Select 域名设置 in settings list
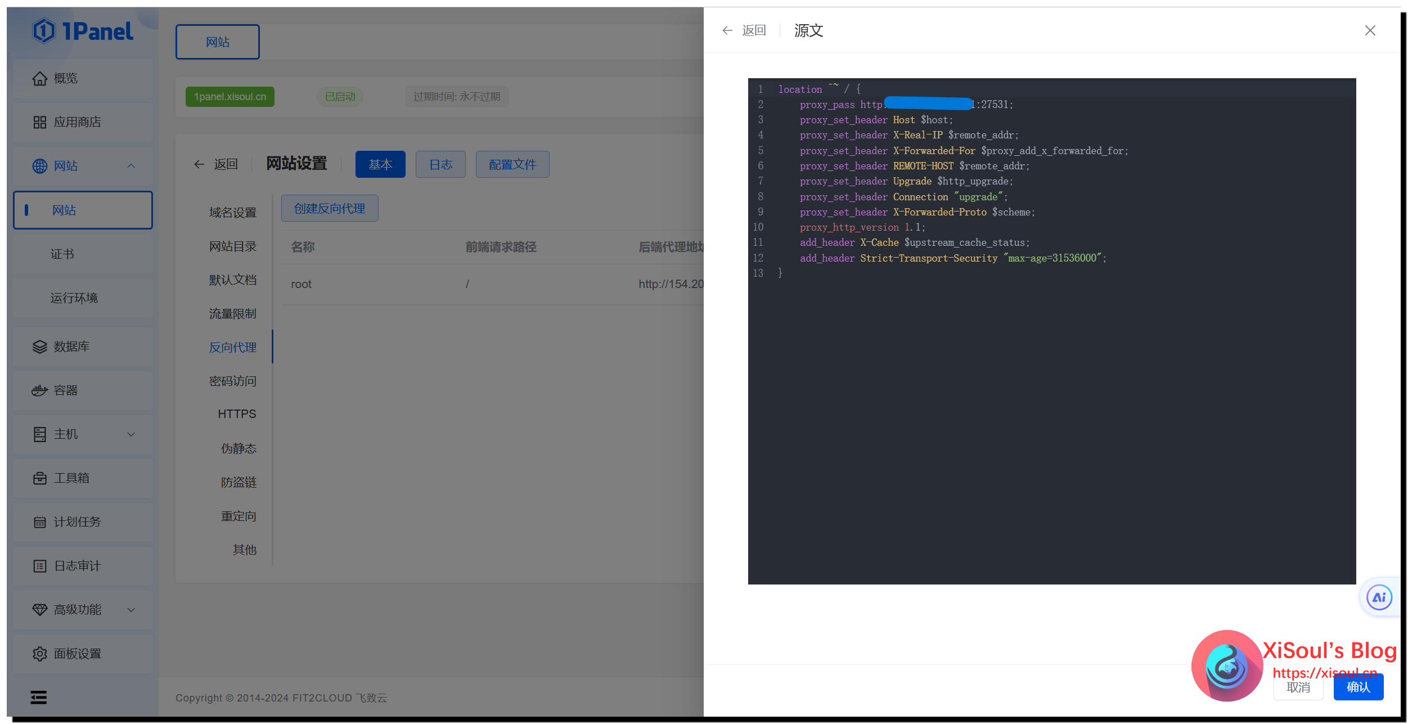This screenshot has width=1408, height=724. [232, 213]
